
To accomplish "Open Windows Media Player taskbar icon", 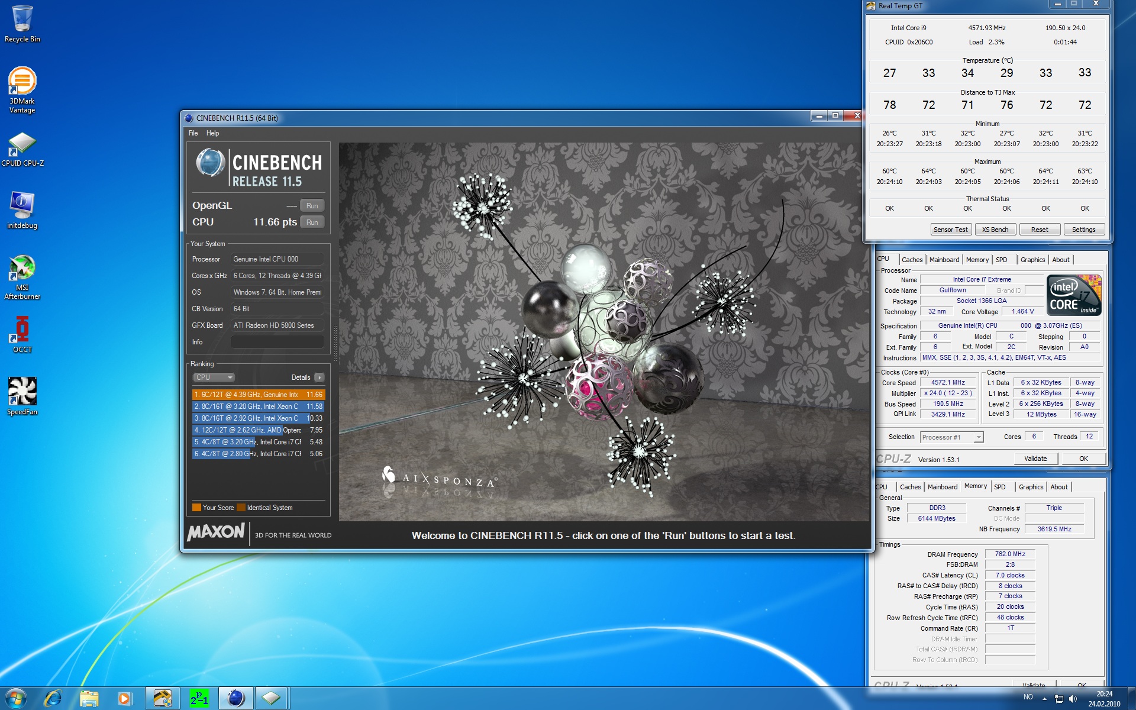I will (124, 698).
